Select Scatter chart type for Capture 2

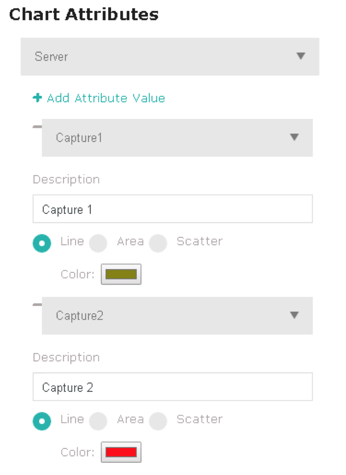click(158, 421)
